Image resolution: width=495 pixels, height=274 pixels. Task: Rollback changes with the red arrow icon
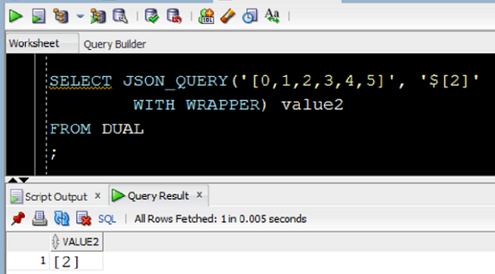[x=174, y=16]
